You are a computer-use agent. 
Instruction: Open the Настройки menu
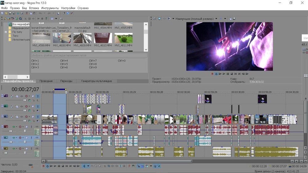click(68, 8)
